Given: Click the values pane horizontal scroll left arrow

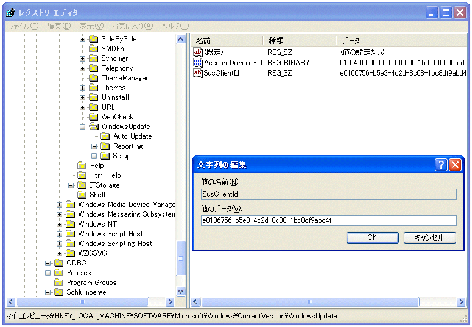Looking at the screenshot, I should [x=195, y=301].
